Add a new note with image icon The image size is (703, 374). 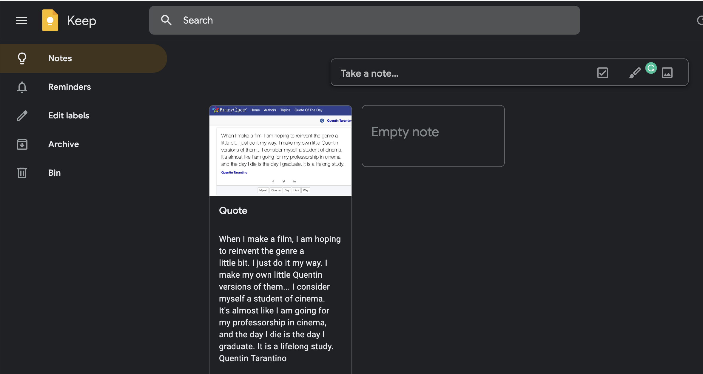(667, 73)
